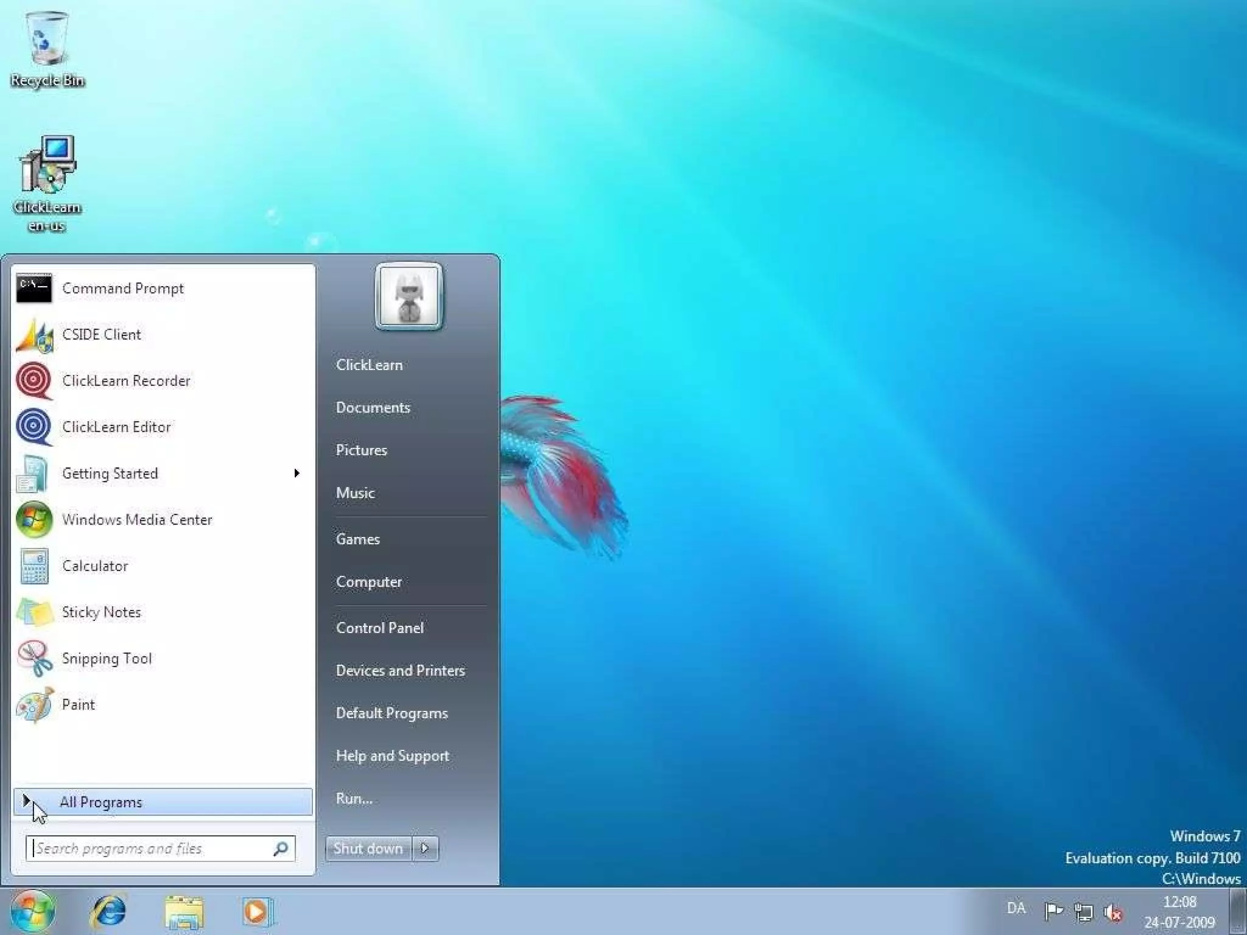Click the Run... link
This screenshot has width=1247, height=935.
[x=354, y=798]
